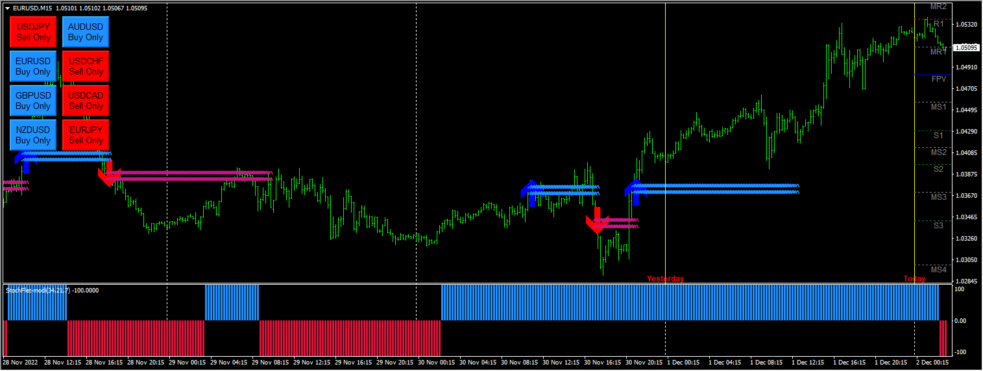The height and width of the screenshot is (371, 983).
Task: Click the chart dropdown triangle beside EURUSD,M15
Action: pos(7,8)
